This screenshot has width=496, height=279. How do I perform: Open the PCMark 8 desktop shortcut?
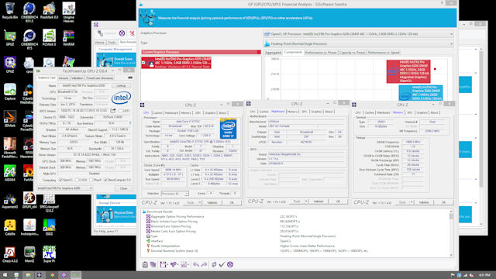click(x=49, y=38)
